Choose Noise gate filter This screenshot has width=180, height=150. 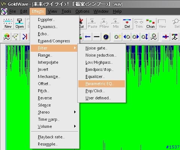coord(102,48)
